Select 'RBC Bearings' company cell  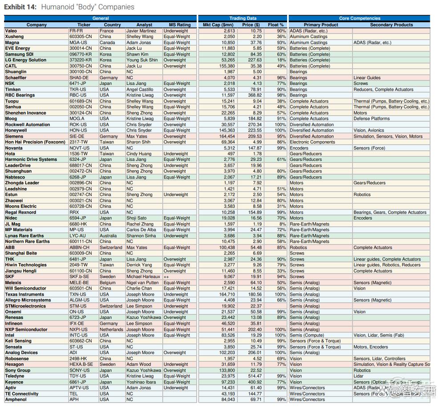[x=20, y=95]
